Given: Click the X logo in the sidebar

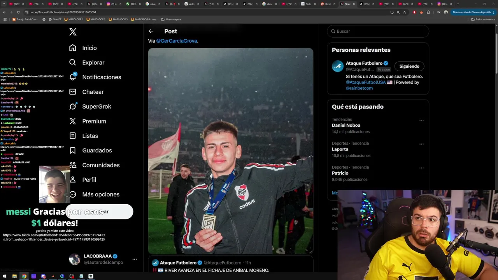Looking at the screenshot, I should [73, 32].
